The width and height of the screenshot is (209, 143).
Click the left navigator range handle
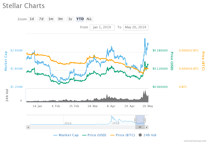135,120
